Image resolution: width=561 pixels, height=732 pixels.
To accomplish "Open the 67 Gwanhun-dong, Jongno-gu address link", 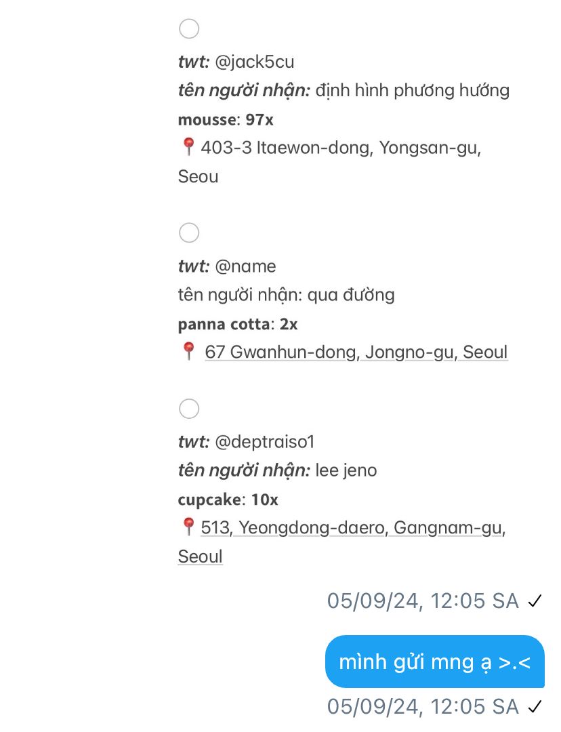I will click(356, 352).
